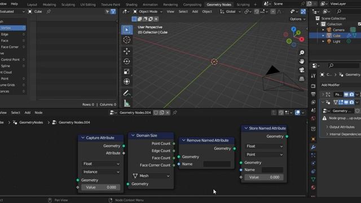Image resolution: width=361 pixels, height=203 pixels.
Task: Toggle fake user shield for Geometry Nodes.004
Action: (156, 113)
